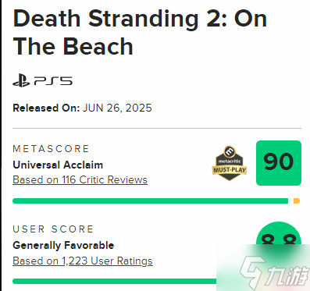Click the horizontal divider below release date
The height and width of the screenshot is (291, 310).
pyautogui.click(x=157, y=128)
